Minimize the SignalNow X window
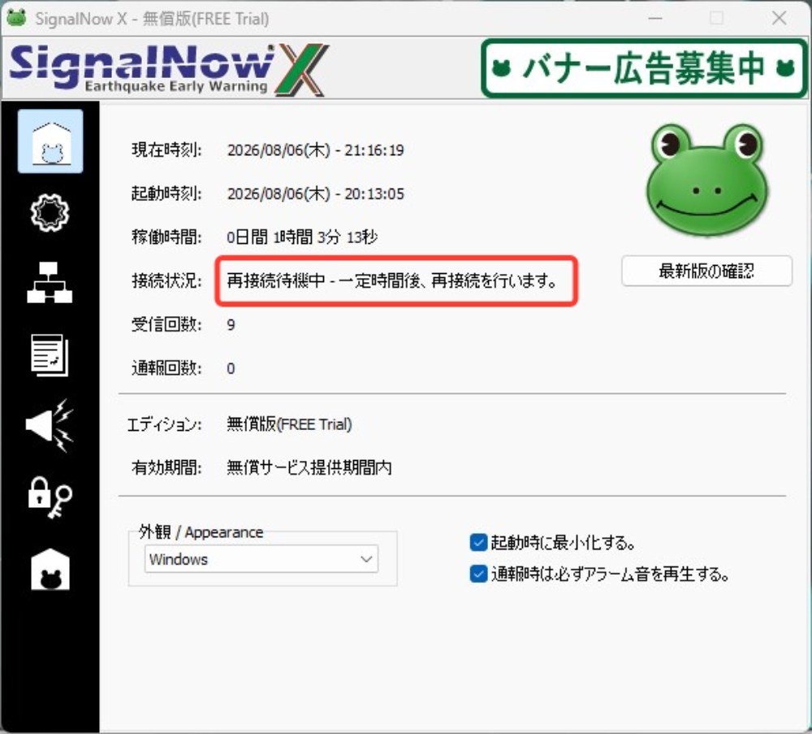Viewport: 812px width, 734px height. coord(655,18)
